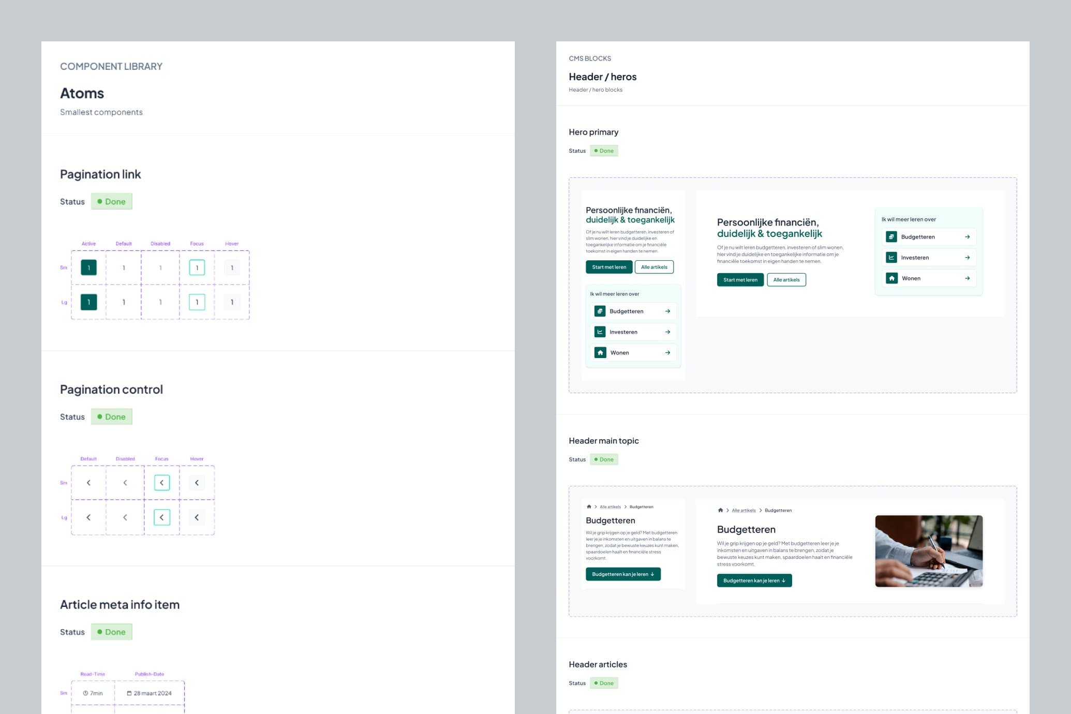Open the Wonen topic via its arrow in the green panel
Image resolution: width=1071 pixels, height=714 pixels.
(966, 278)
